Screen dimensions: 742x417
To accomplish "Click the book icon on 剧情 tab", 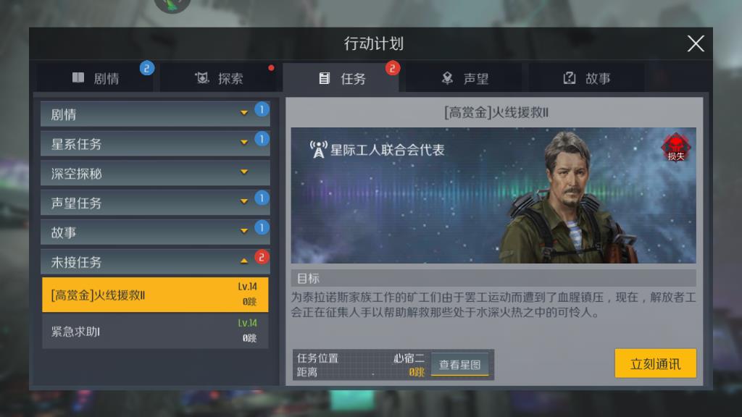I will coord(78,77).
